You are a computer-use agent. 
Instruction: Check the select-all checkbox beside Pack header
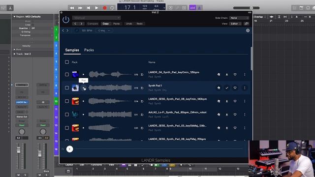click(67, 62)
